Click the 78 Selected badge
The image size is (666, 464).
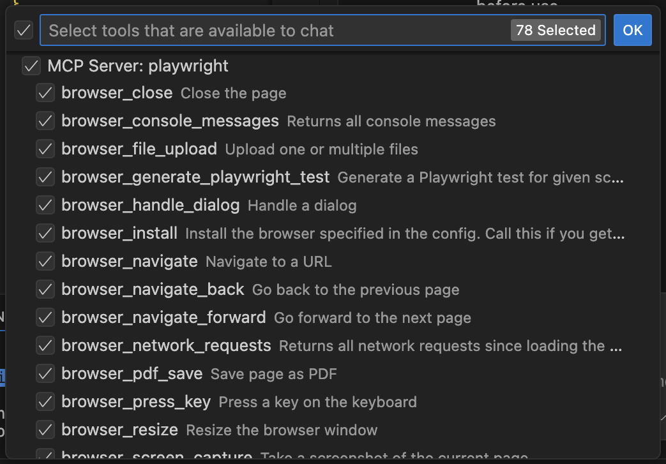pos(556,30)
